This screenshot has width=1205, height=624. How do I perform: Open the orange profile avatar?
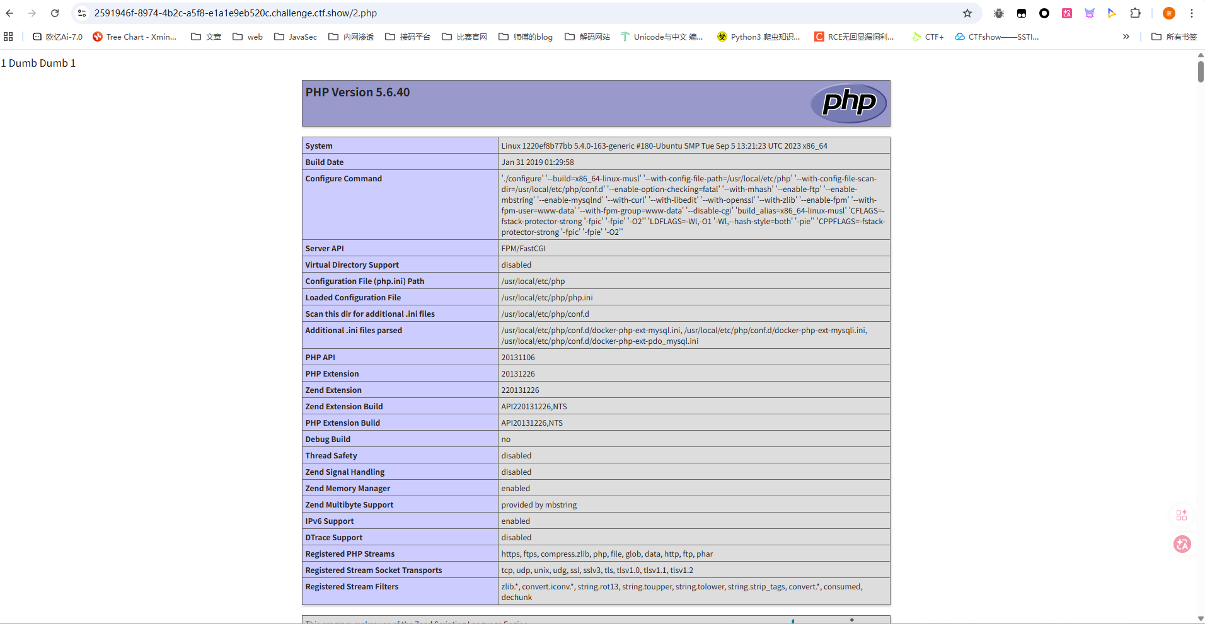1169,13
